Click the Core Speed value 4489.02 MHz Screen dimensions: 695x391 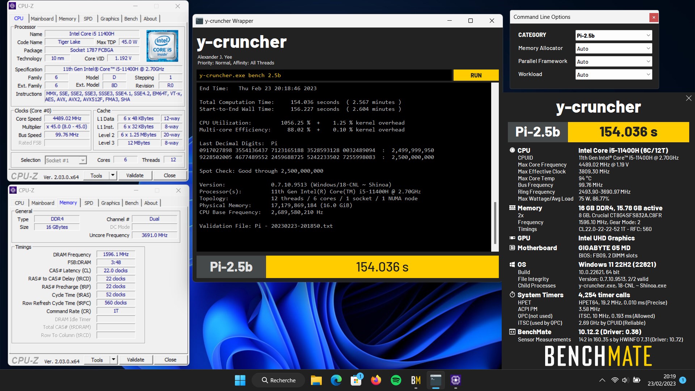tap(67, 118)
